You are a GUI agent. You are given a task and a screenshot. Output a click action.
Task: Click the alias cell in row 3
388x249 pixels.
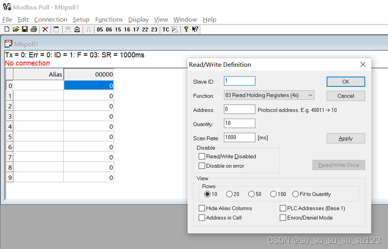point(39,116)
